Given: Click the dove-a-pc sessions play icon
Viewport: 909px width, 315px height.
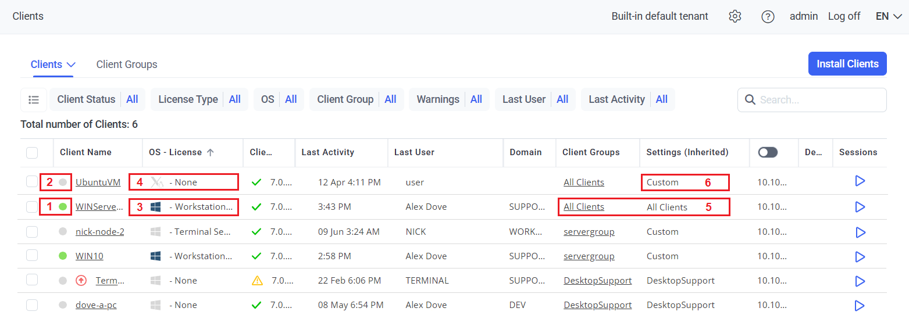Looking at the screenshot, I should [860, 305].
